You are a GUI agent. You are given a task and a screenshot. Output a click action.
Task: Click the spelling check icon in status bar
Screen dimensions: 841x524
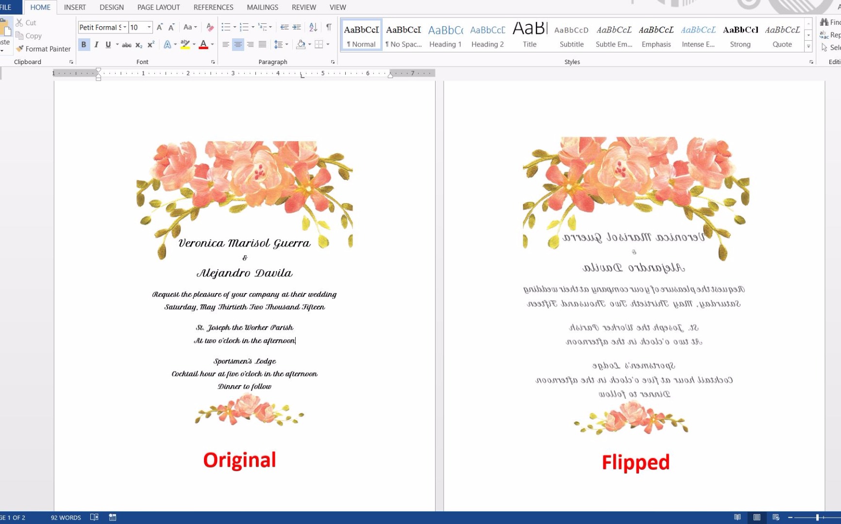(94, 517)
